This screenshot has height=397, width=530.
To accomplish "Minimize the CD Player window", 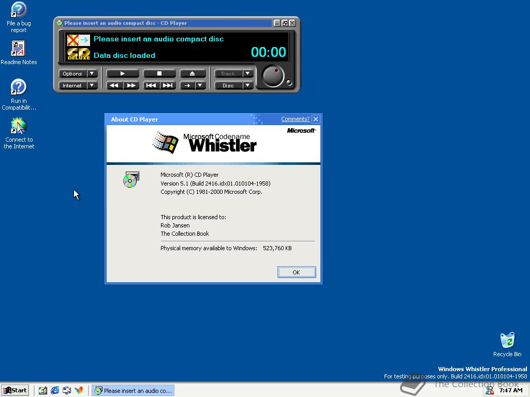I will coord(277,23).
